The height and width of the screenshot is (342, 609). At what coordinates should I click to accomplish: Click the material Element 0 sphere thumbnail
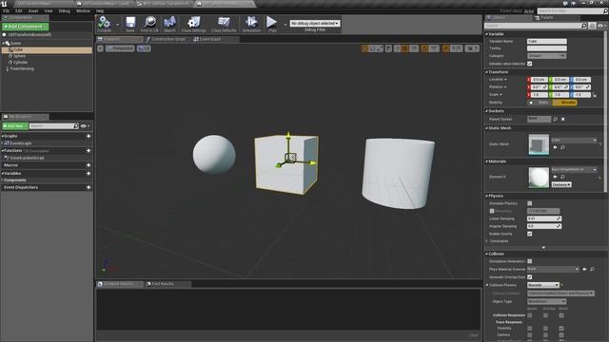539,178
